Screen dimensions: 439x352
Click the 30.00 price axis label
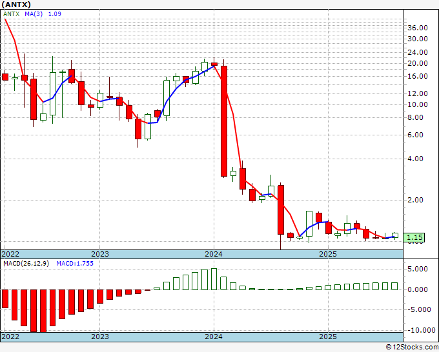coord(418,39)
